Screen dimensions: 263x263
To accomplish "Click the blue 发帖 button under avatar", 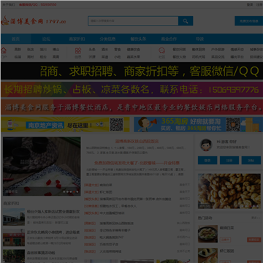I will tap(251, 161).
